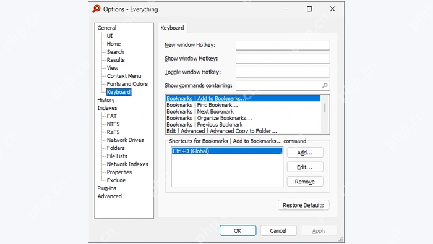Confirm with the OK button
Screen dimensions: 433x244
pyautogui.click(x=238, y=231)
